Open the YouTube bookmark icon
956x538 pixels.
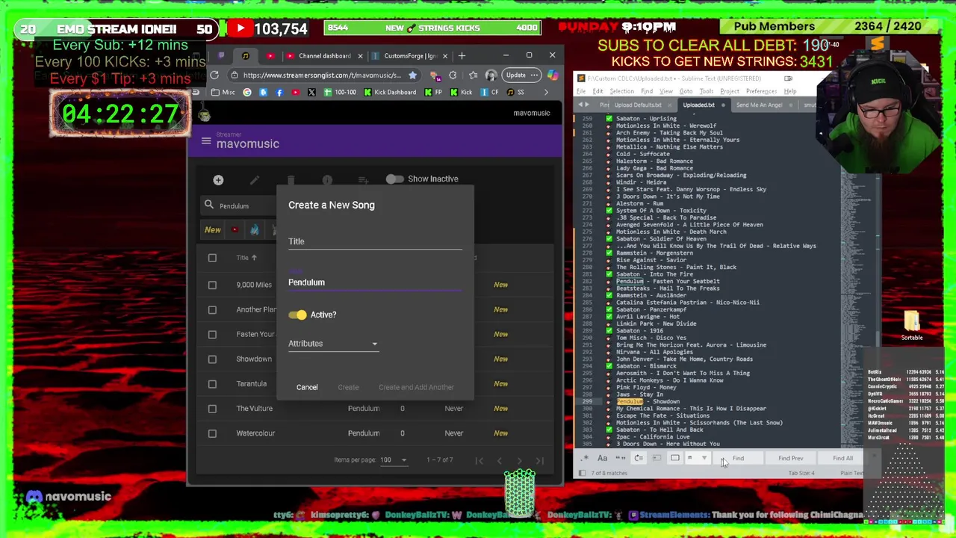click(x=295, y=92)
